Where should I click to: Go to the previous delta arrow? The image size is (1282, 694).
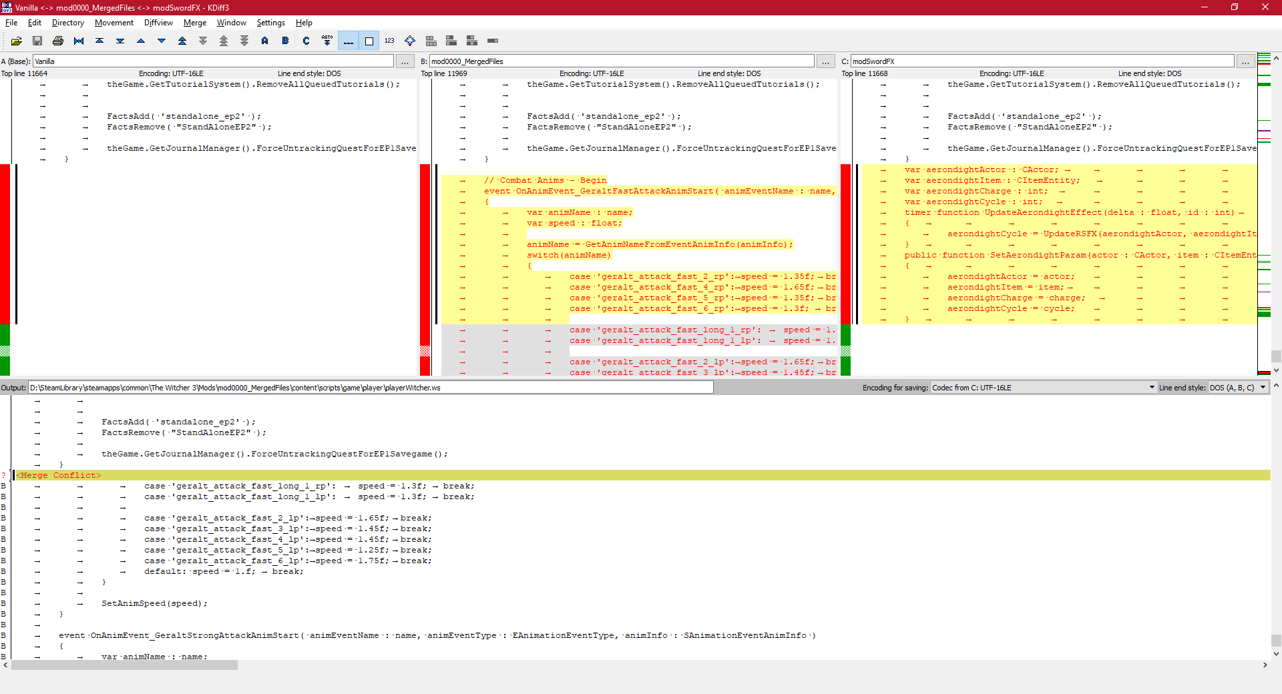click(141, 41)
